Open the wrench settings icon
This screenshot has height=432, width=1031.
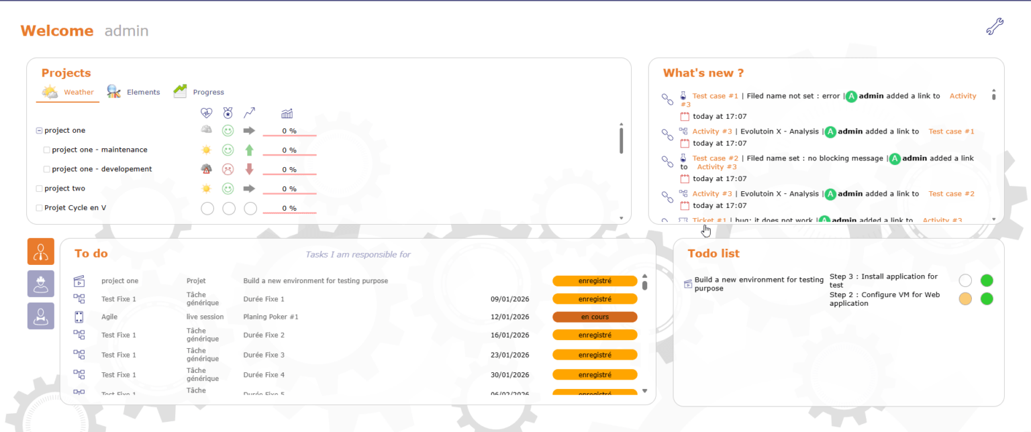994,27
